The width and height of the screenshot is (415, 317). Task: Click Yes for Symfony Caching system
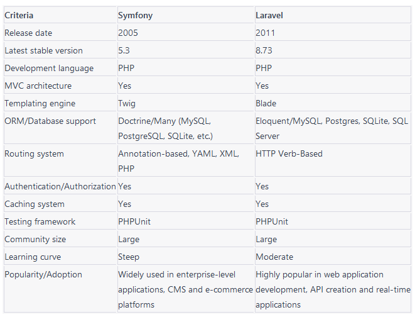tap(186, 204)
